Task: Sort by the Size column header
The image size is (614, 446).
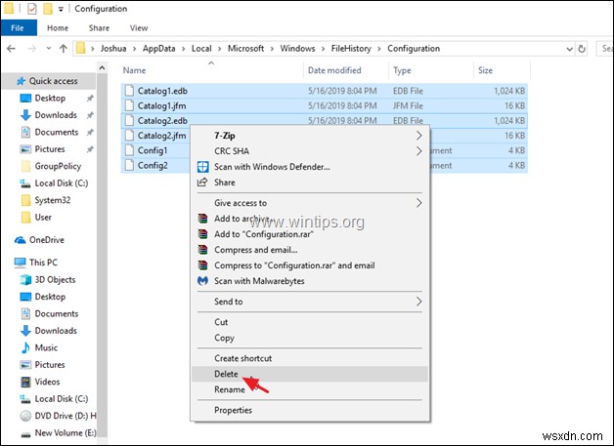Action: tap(502, 70)
